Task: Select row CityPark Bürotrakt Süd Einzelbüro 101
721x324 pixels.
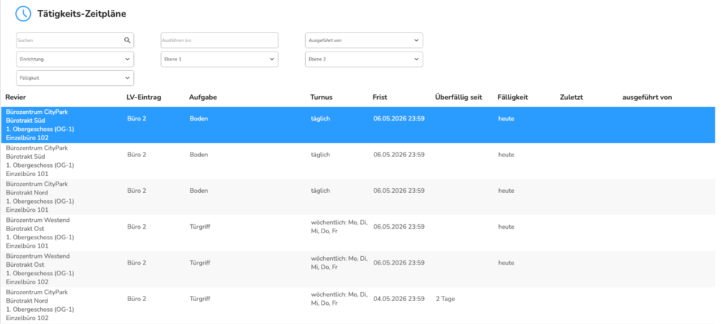Action: coord(358,161)
